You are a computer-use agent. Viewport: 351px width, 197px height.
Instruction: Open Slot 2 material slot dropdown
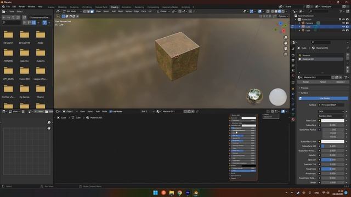tap(148, 112)
